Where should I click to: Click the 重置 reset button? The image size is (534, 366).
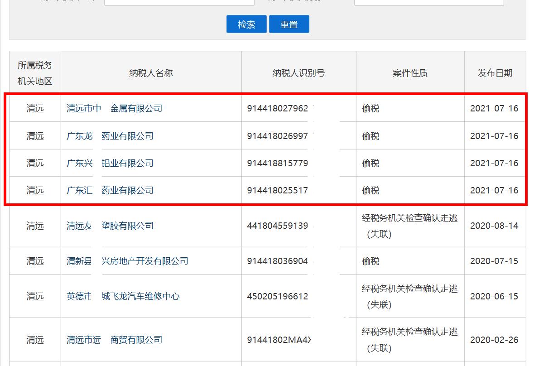289,24
